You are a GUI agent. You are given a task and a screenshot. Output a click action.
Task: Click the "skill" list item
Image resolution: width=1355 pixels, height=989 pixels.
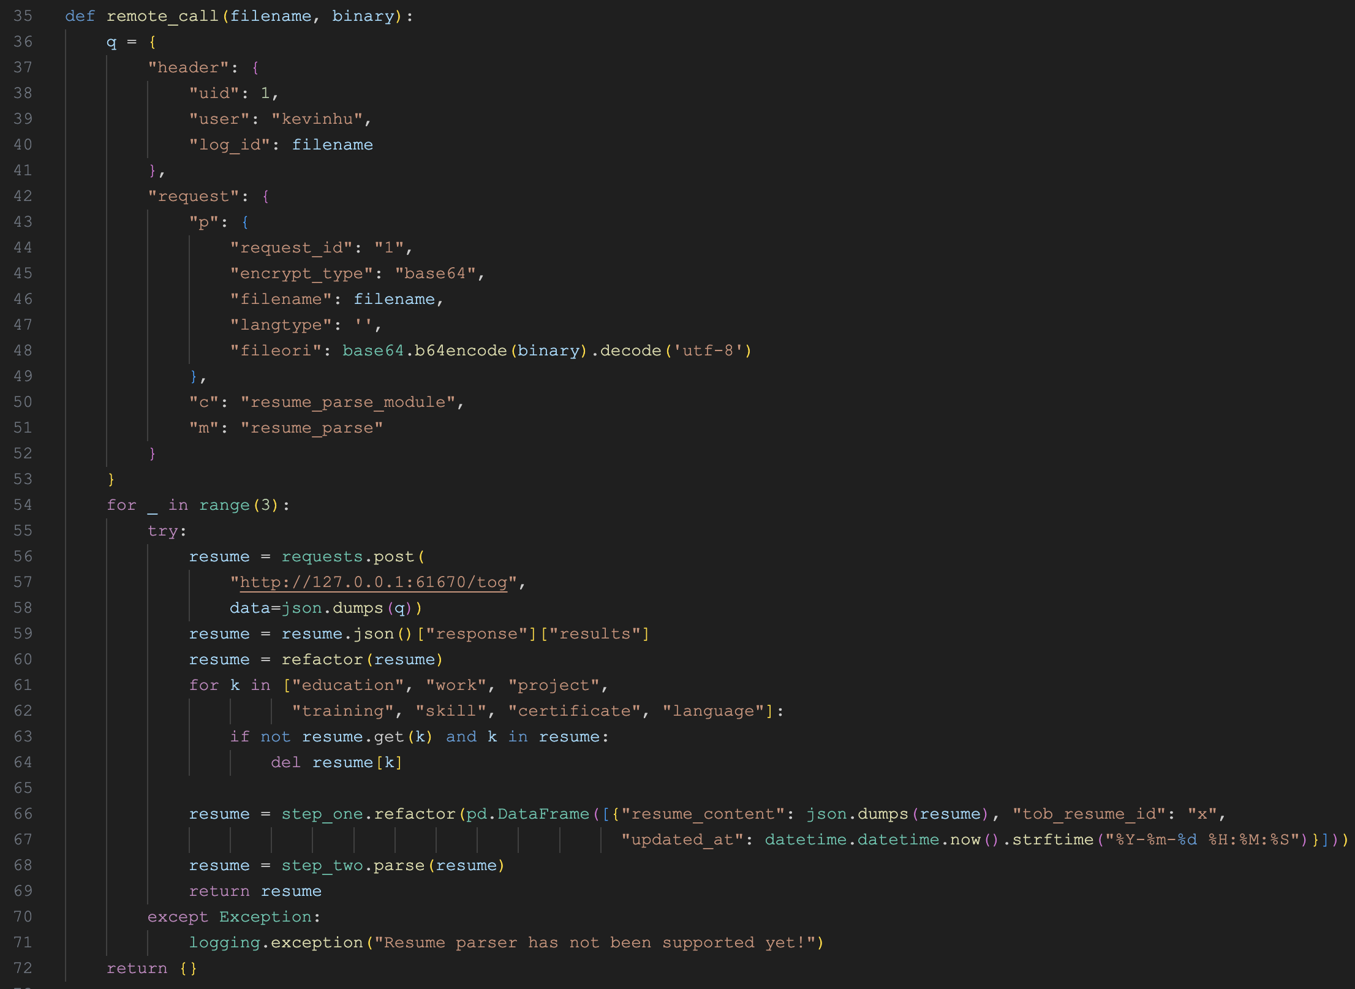(x=451, y=711)
